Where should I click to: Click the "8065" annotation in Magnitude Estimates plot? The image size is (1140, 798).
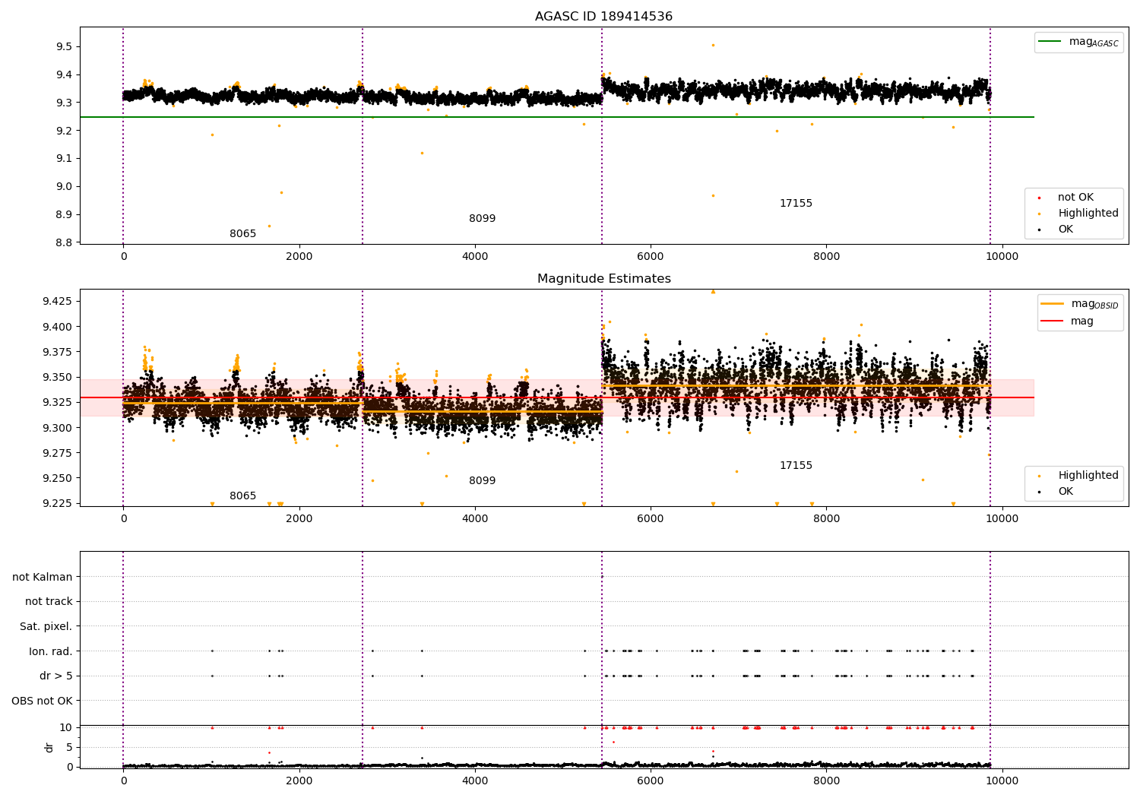click(x=243, y=496)
